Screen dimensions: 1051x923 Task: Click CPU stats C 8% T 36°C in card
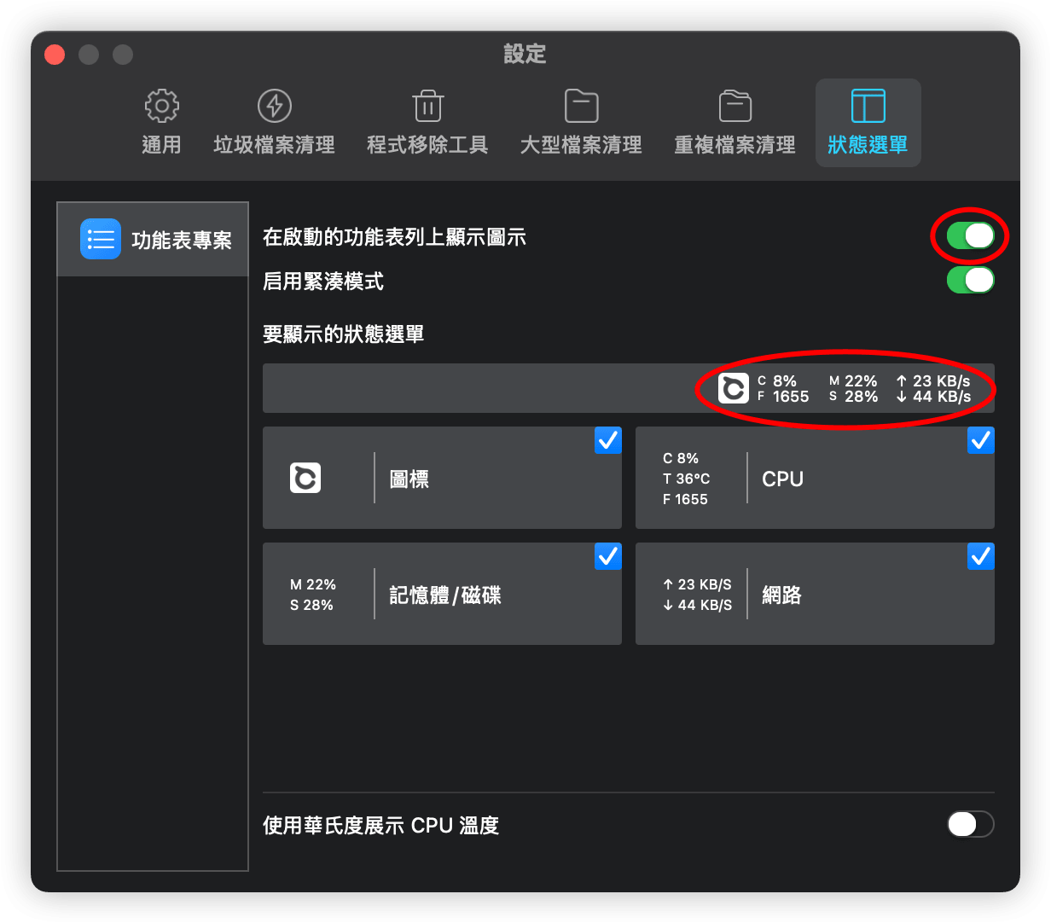click(686, 479)
